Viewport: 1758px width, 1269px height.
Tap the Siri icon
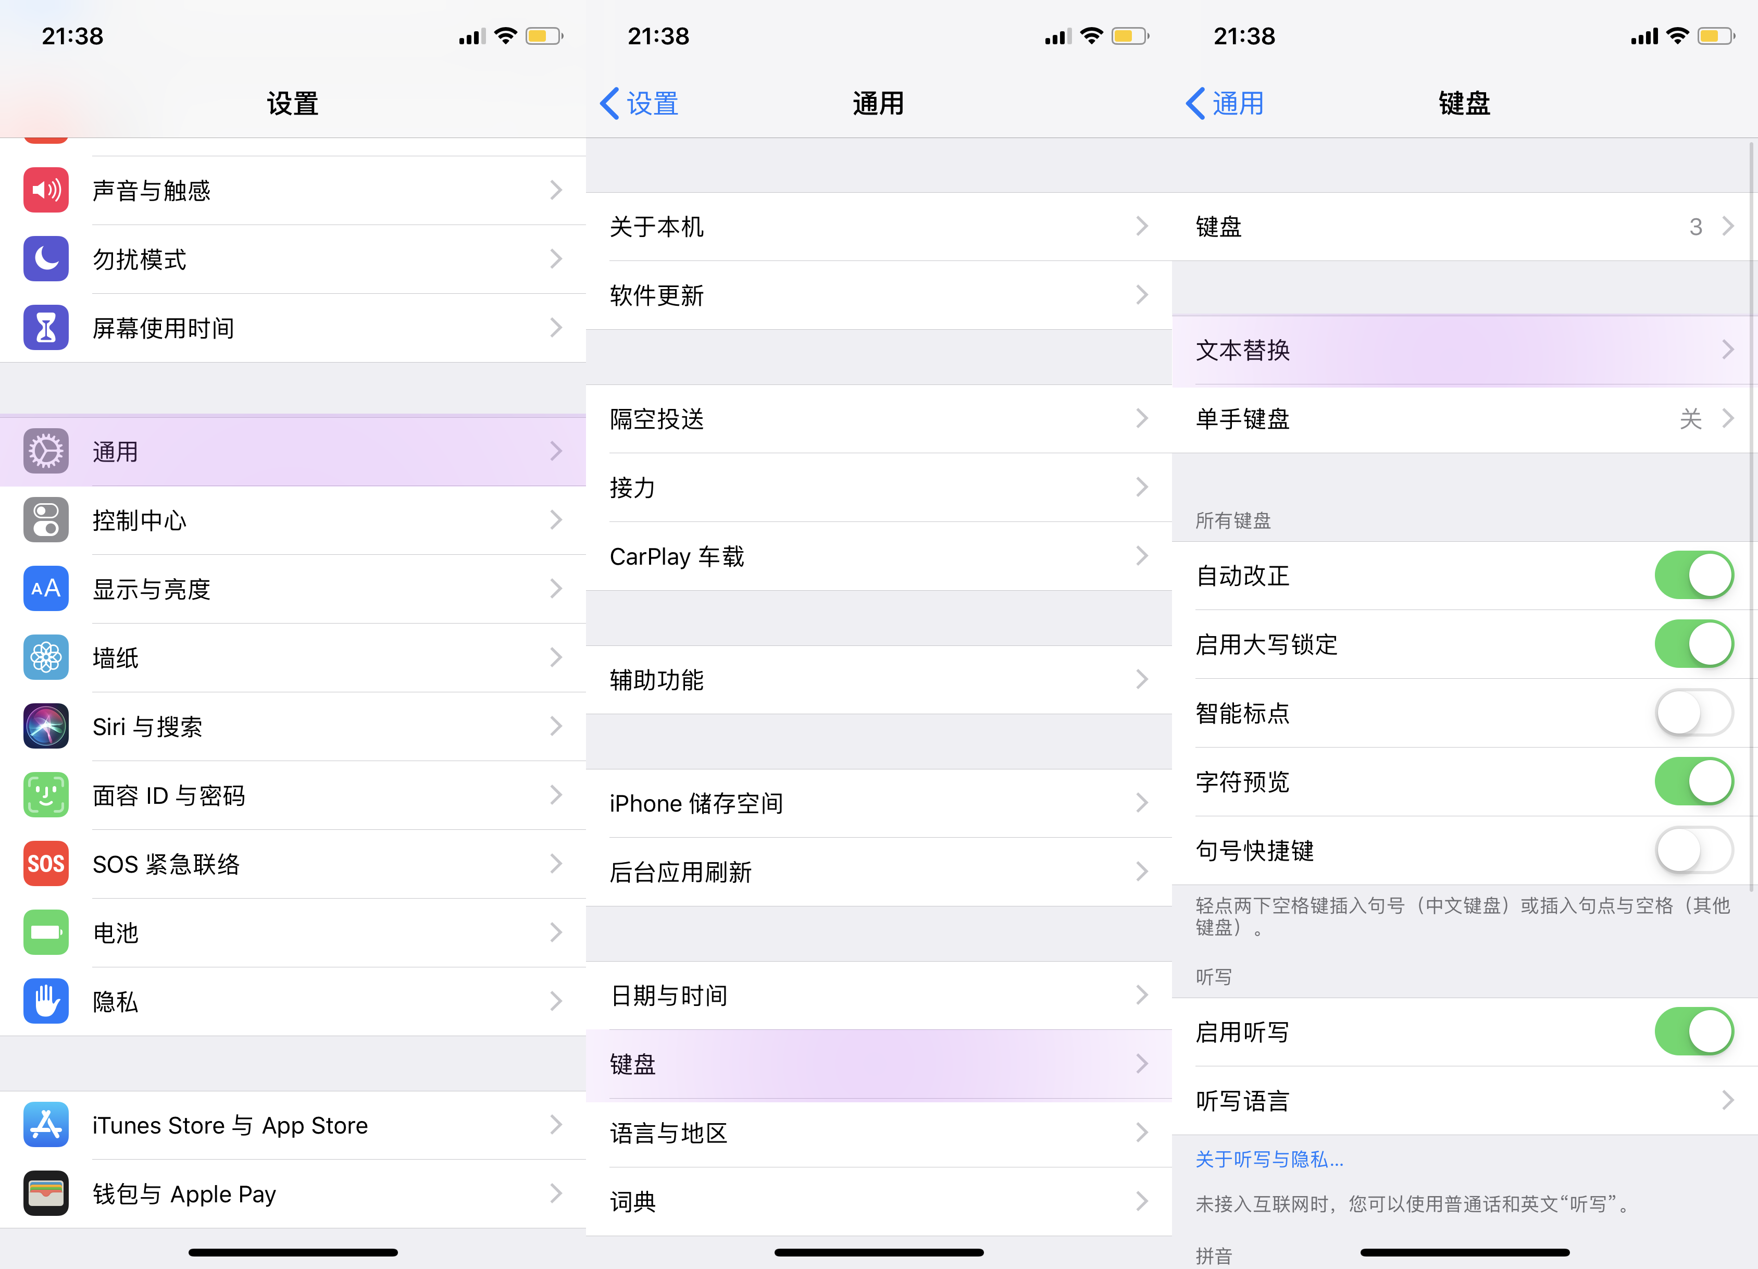[46, 726]
